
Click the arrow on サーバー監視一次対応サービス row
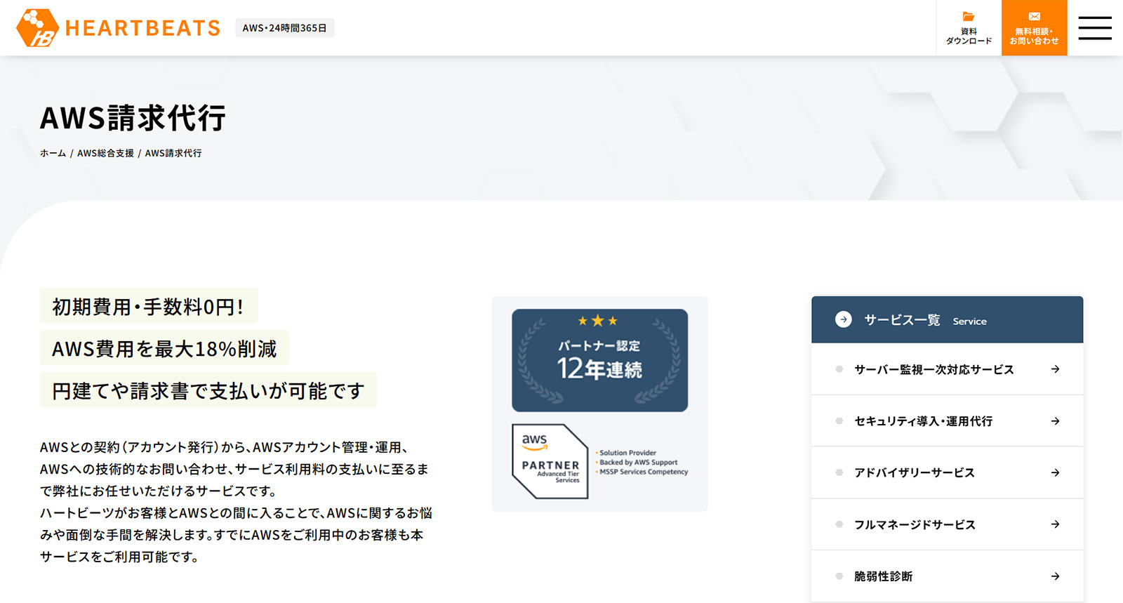tap(1055, 369)
